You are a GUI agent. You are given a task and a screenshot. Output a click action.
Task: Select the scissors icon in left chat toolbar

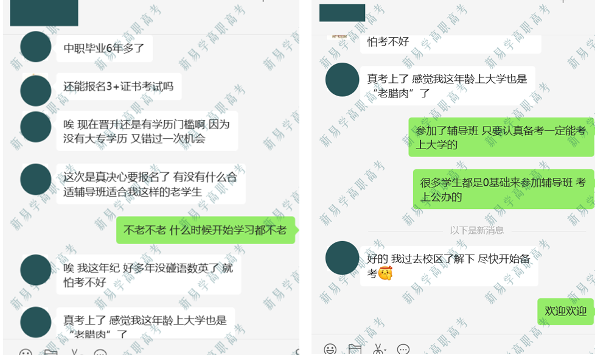point(74,352)
